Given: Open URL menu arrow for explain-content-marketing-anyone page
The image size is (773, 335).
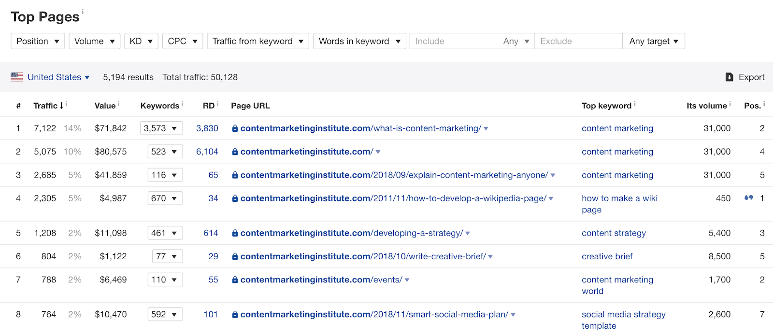Looking at the screenshot, I should (x=553, y=175).
